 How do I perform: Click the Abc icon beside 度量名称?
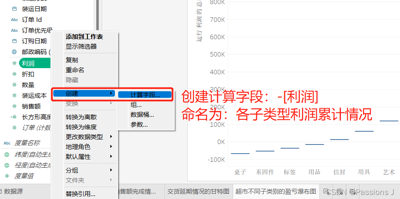click(x=7, y=143)
